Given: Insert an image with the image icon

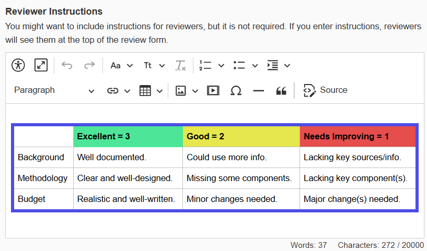Looking at the screenshot, I should pos(180,91).
